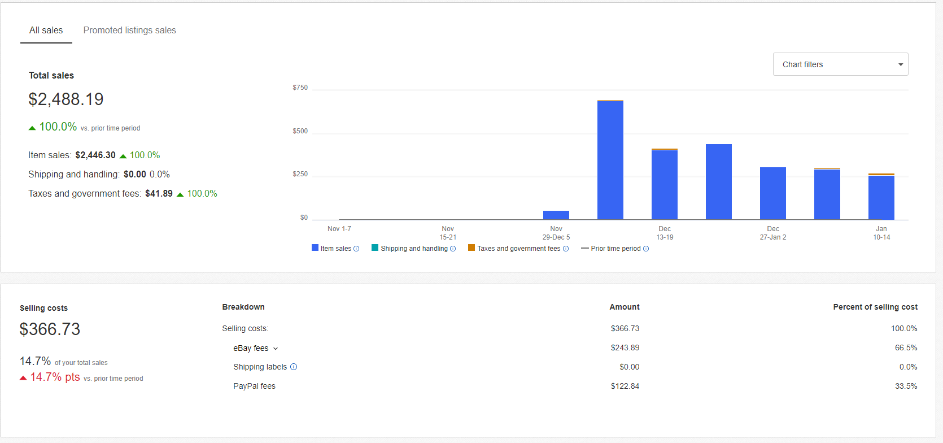943x443 pixels.
Task: Click info icon next to Prior time period
Action: click(x=646, y=249)
